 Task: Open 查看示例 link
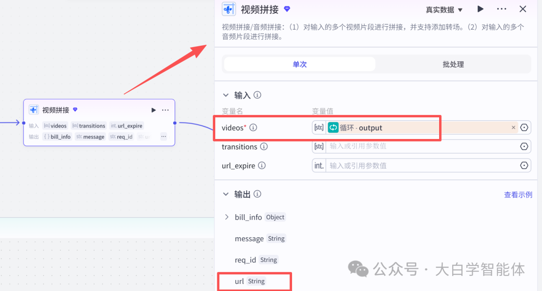click(x=518, y=194)
